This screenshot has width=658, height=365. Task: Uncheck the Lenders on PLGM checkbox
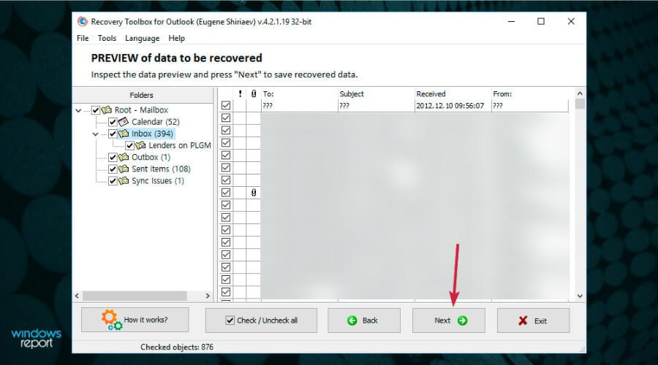tap(129, 145)
